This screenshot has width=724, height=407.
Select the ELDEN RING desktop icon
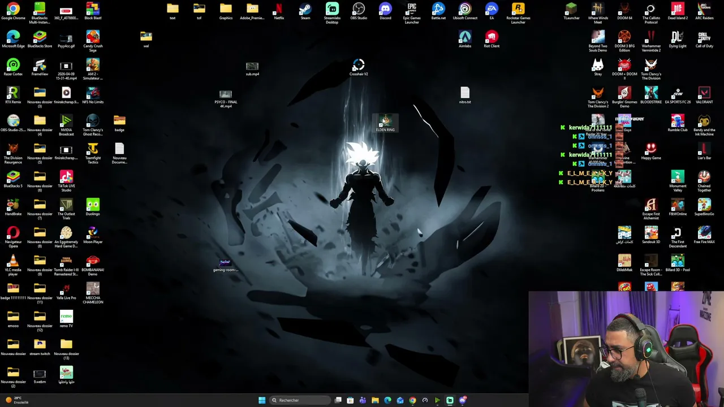coord(385,123)
